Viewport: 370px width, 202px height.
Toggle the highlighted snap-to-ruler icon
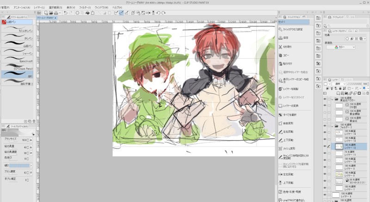point(121,13)
